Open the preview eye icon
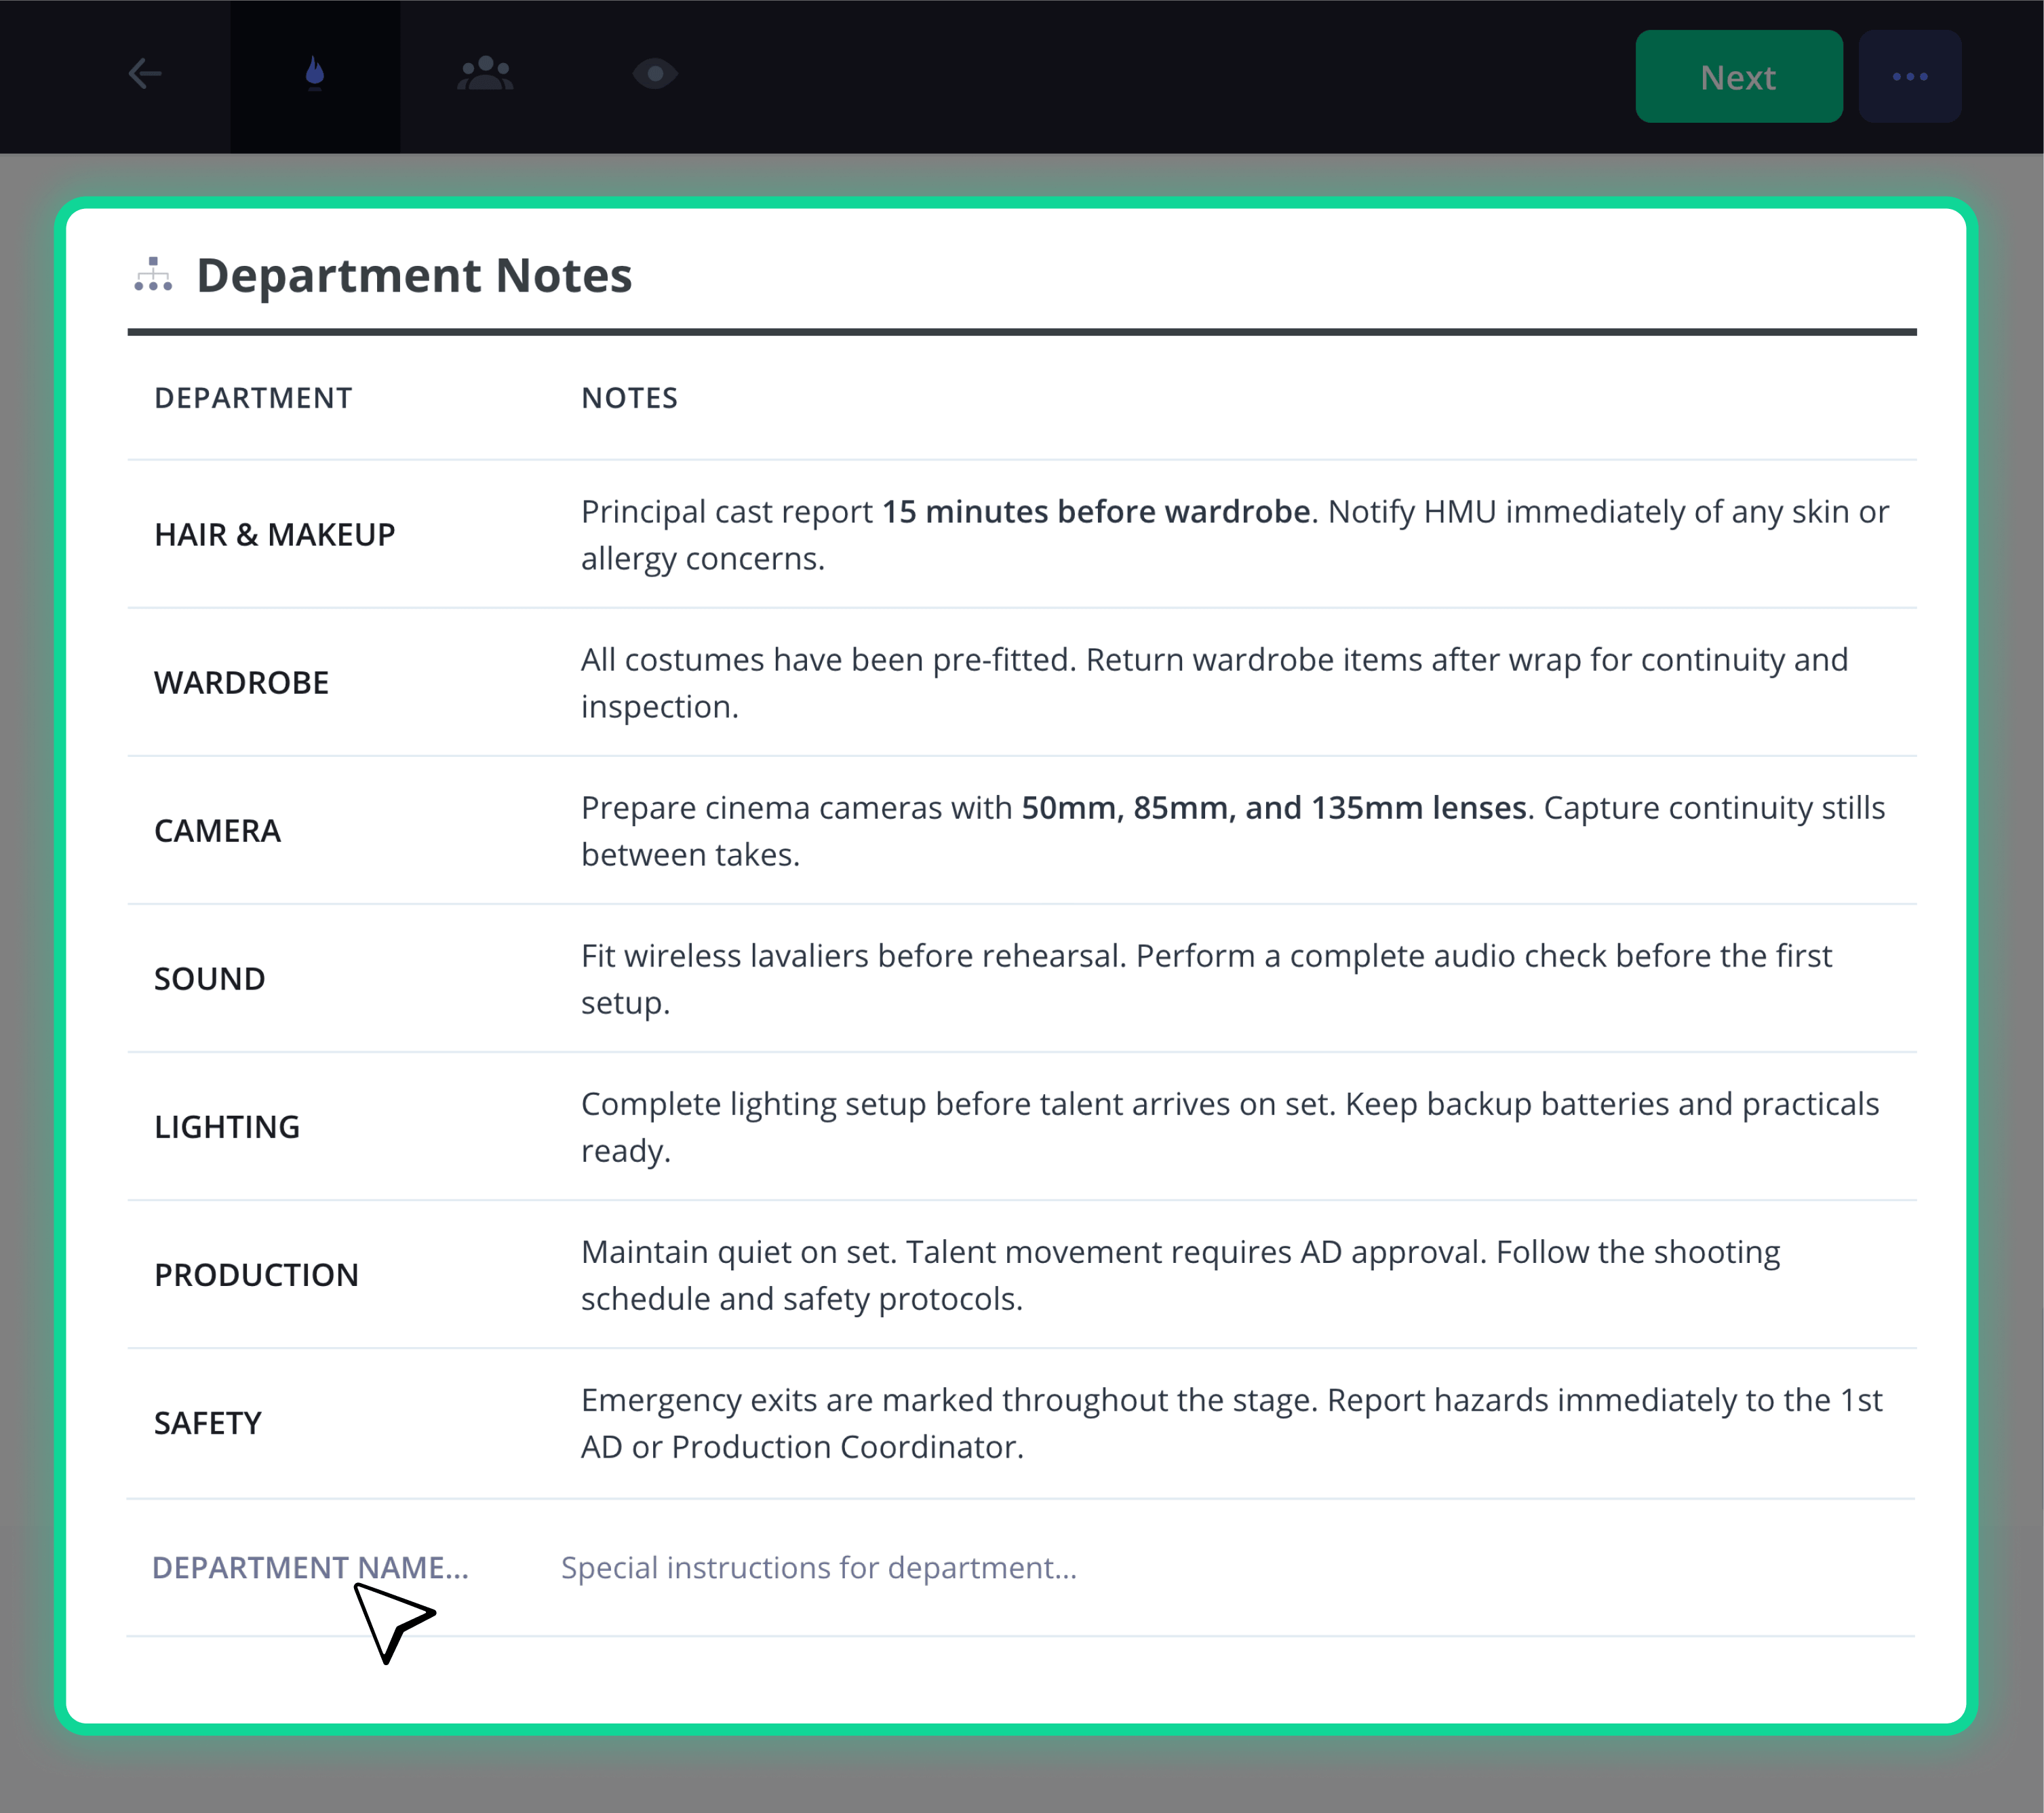 655,74
